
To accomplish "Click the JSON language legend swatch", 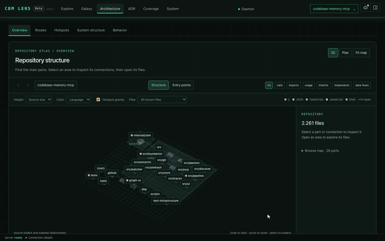I will pos(293,100).
